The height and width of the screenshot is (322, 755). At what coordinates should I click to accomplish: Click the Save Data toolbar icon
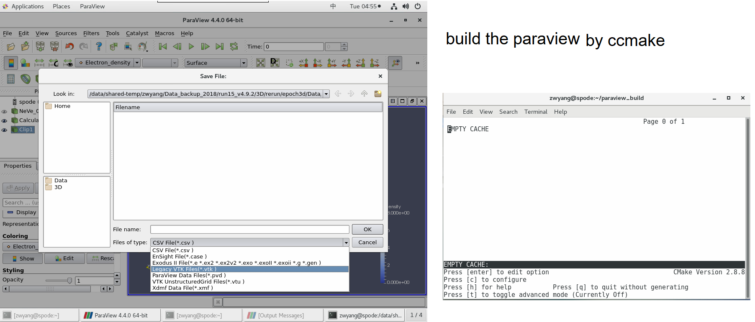click(x=25, y=46)
